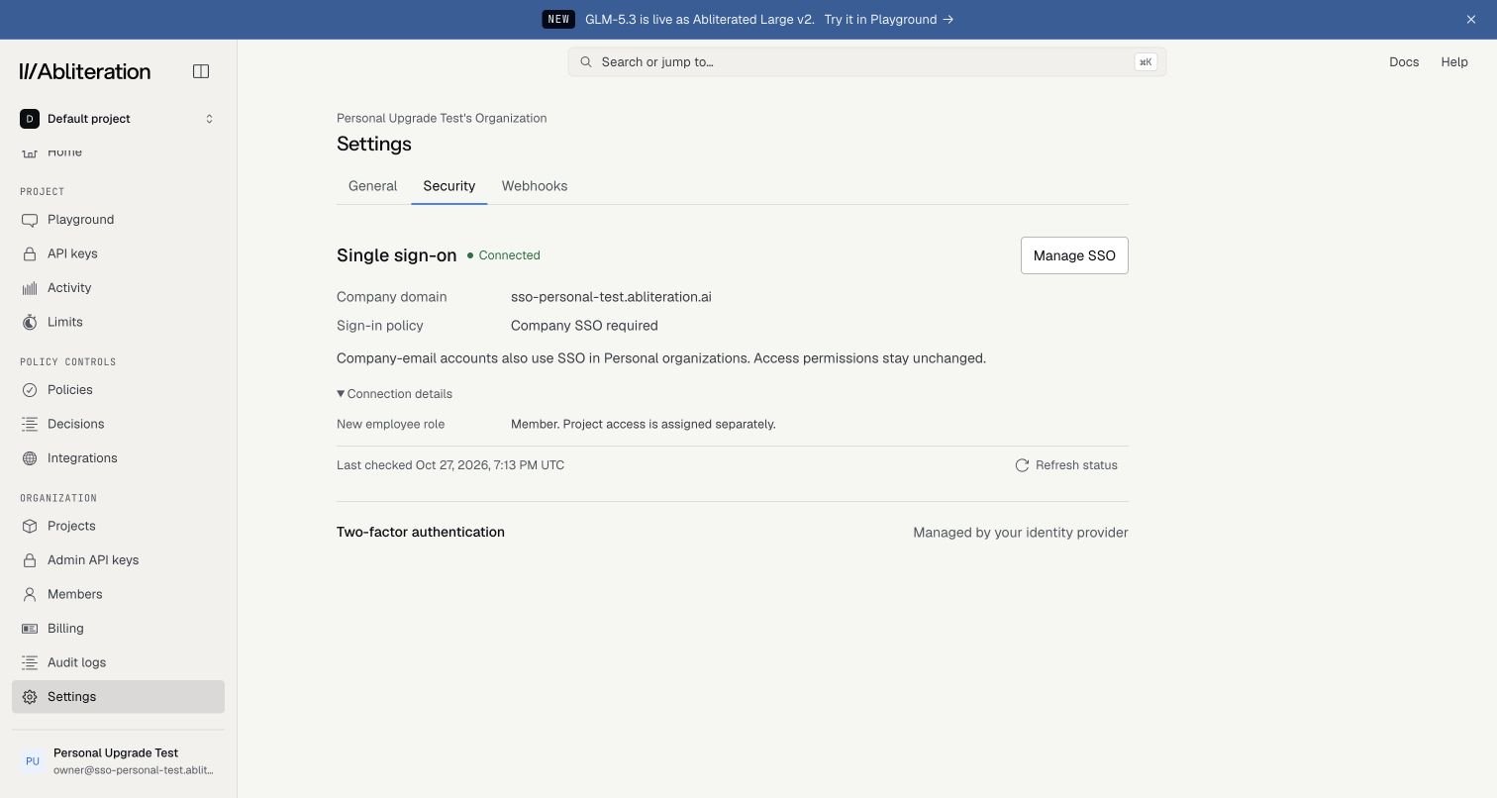Click Refresh status

pyautogui.click(x=1066, y=465)
